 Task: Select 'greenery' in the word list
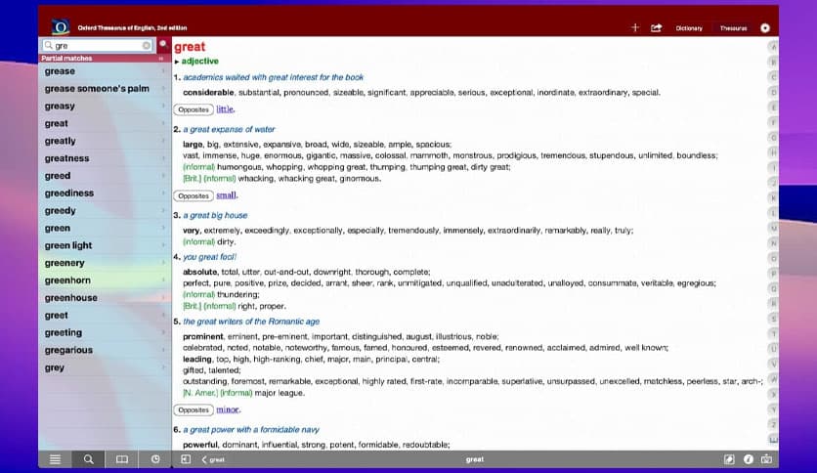[105, 263]
